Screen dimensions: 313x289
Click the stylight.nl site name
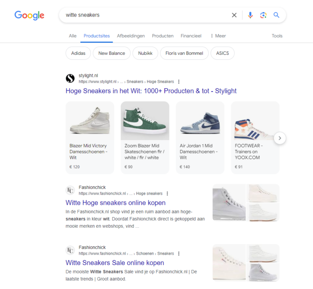[88, 76]
